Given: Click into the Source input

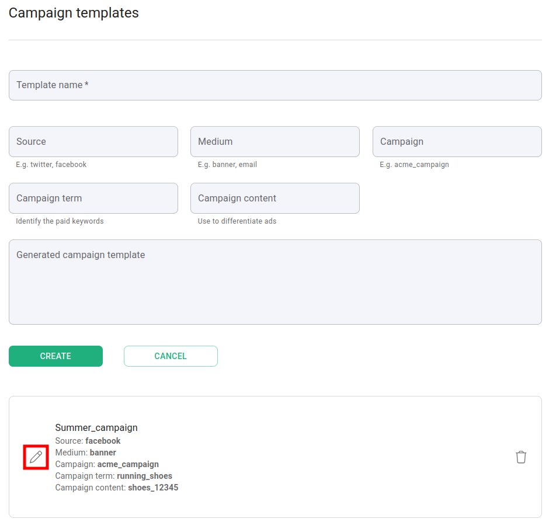Looking at the screenshot, I should click(x=93, y=142).
